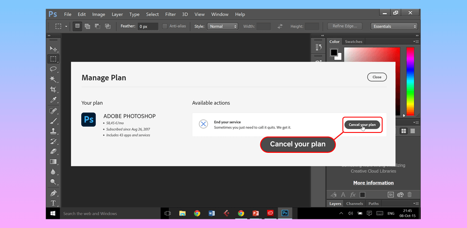Open the Window menu
Image resolution: width=467 pixels, height=228 pixels.
coord(220,14)
